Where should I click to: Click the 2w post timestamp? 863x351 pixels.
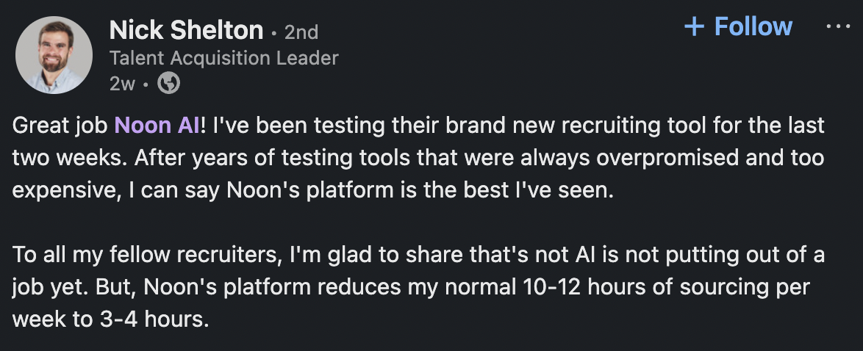point(121,84)
